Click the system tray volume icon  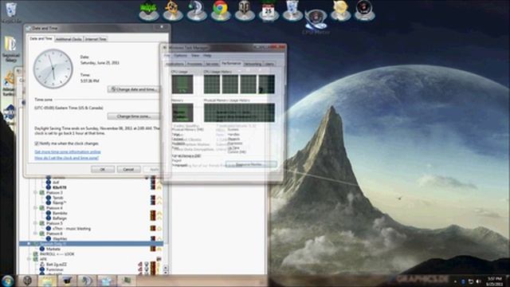tap(478, 281)
